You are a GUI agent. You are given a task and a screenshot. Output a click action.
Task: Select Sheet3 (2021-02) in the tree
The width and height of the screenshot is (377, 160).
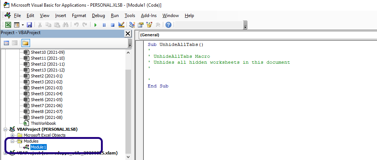pos(47,82)
